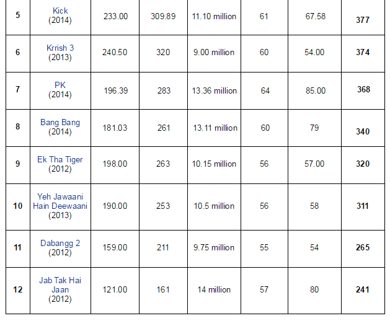Open the Dabangg 2 movie link
This screenshot has height=321, width=390.
point(60,243)
